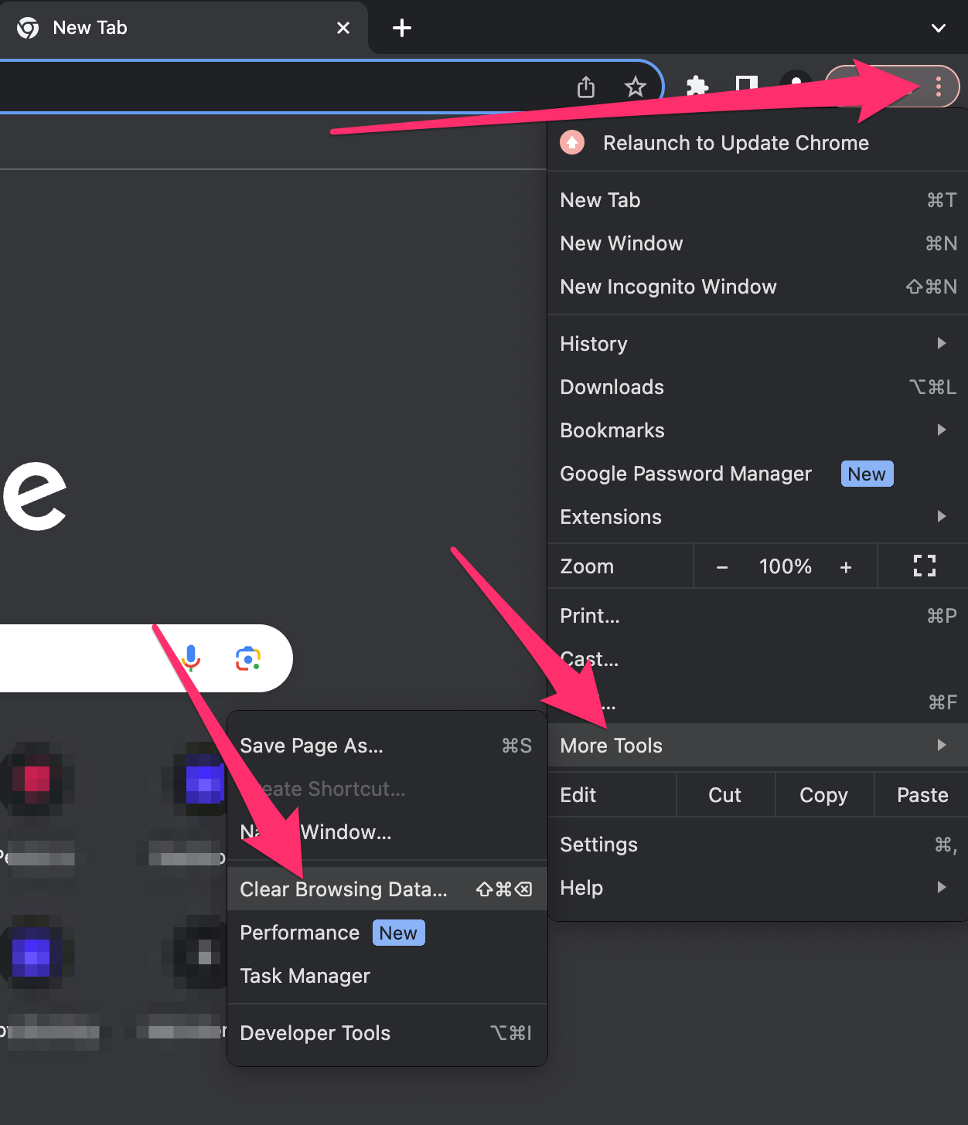The height and width of the screenshot is (1125, 968).
Task: Search by image with Google Lens icon
Action: (x=248, y=658)
